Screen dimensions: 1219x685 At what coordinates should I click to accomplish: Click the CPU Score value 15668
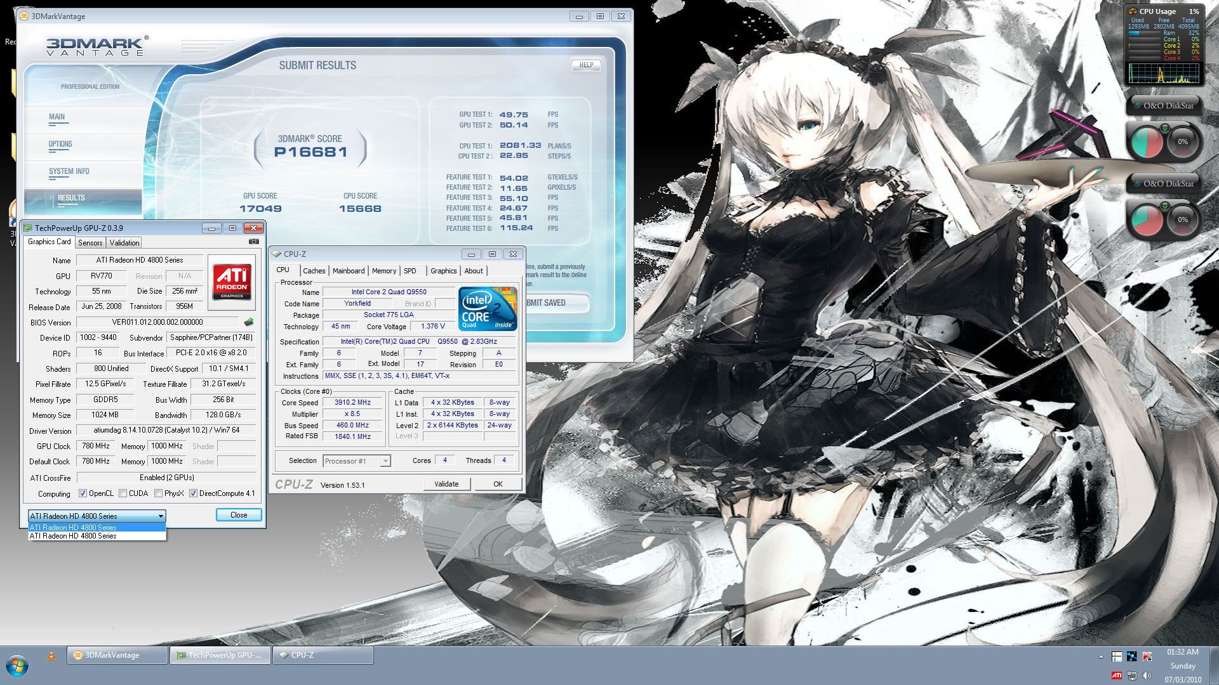coord(360,209)
